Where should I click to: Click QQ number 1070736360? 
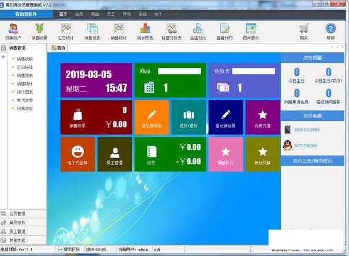(306, 146)
